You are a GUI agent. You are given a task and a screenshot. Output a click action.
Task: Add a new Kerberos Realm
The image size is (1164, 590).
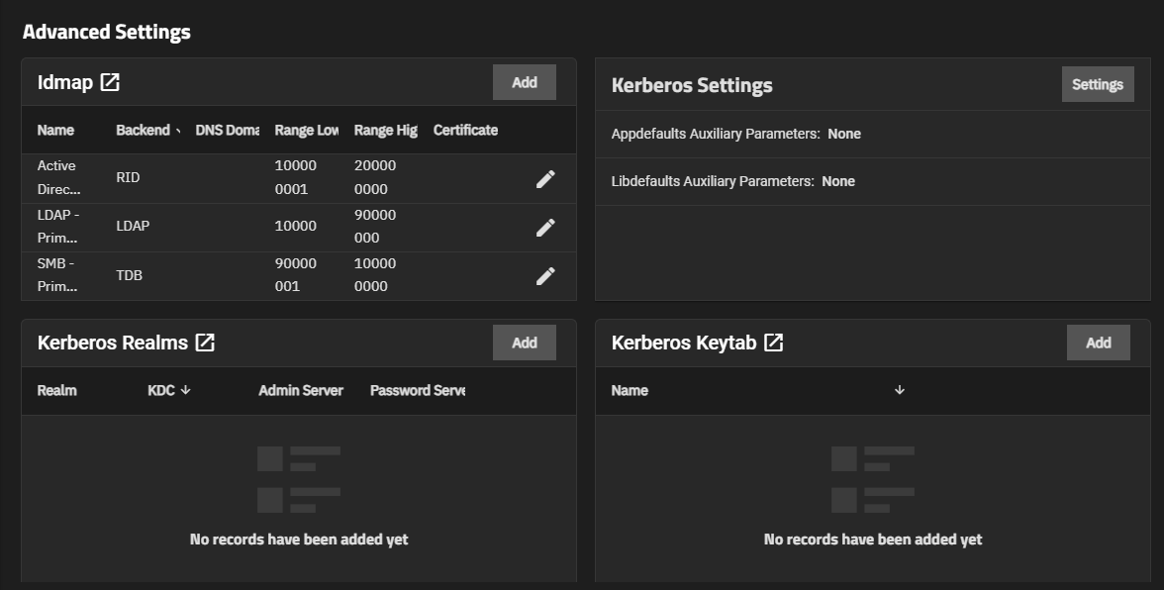pos(524,342)
